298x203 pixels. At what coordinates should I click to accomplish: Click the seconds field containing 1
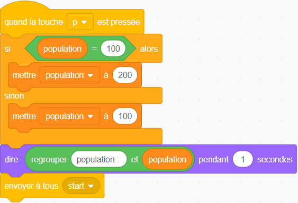(x=243, y=159)
